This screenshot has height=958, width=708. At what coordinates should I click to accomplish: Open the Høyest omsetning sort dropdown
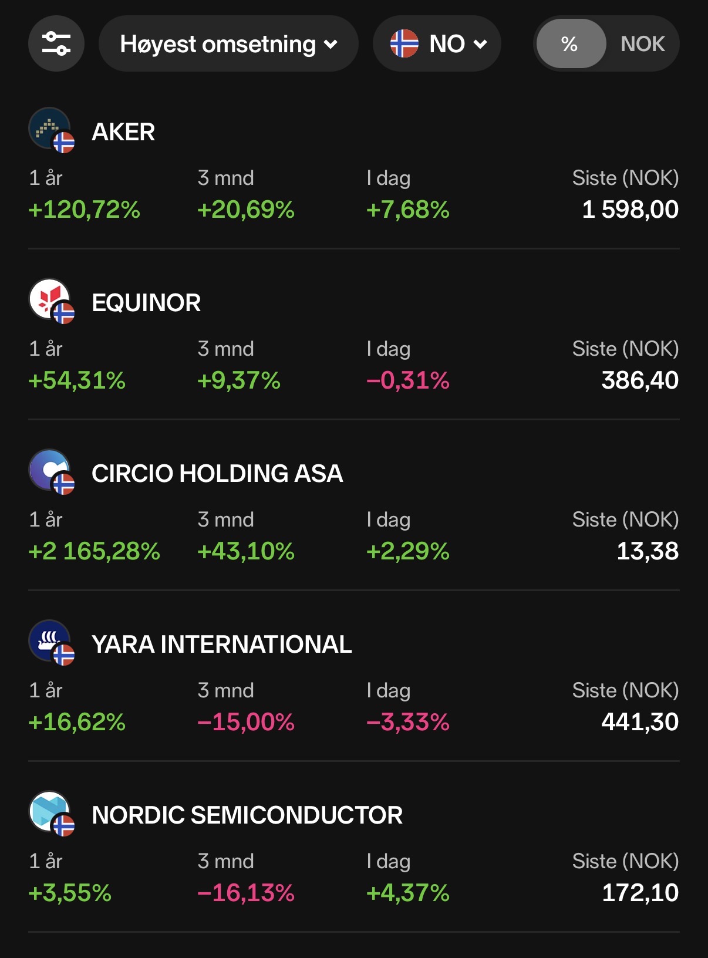click(x=228, y=44)
